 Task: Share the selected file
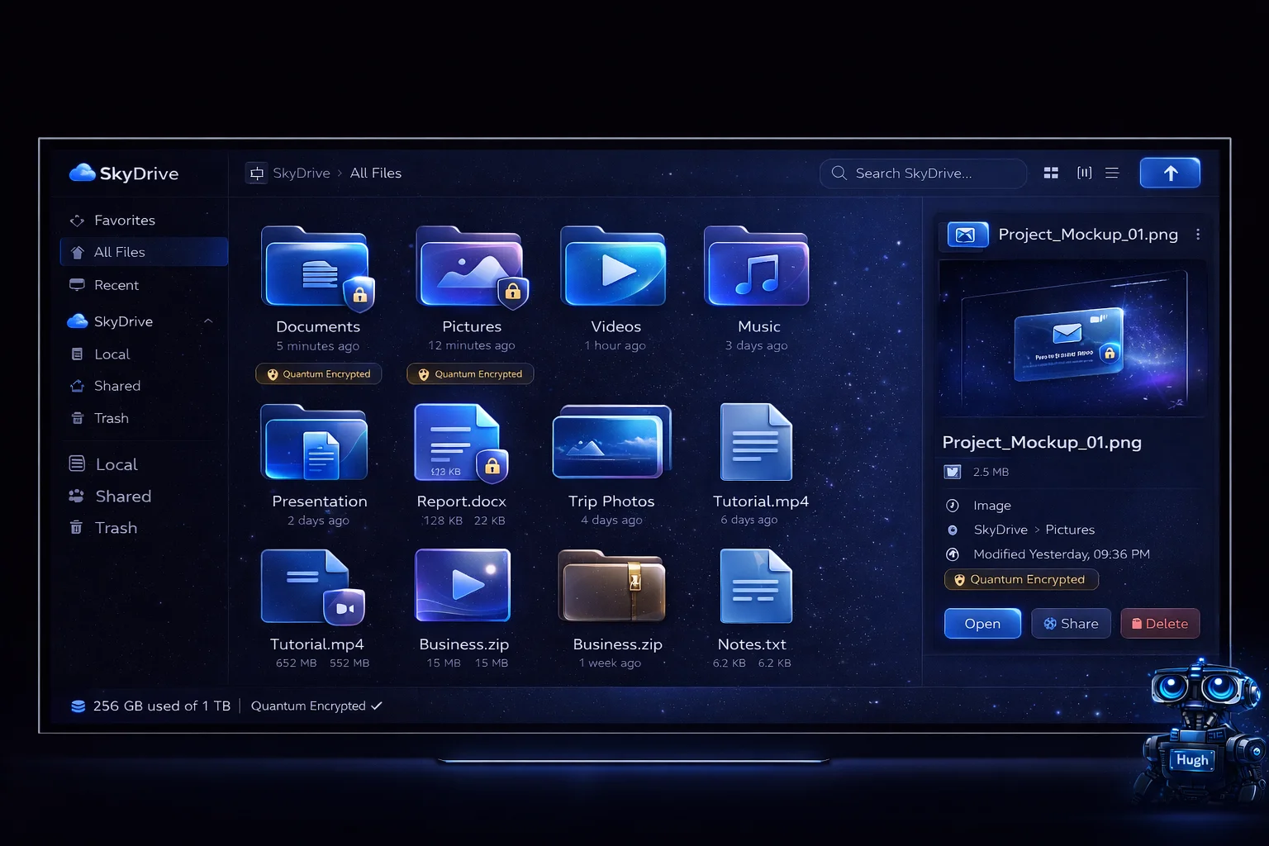(x=1071, y=623)
